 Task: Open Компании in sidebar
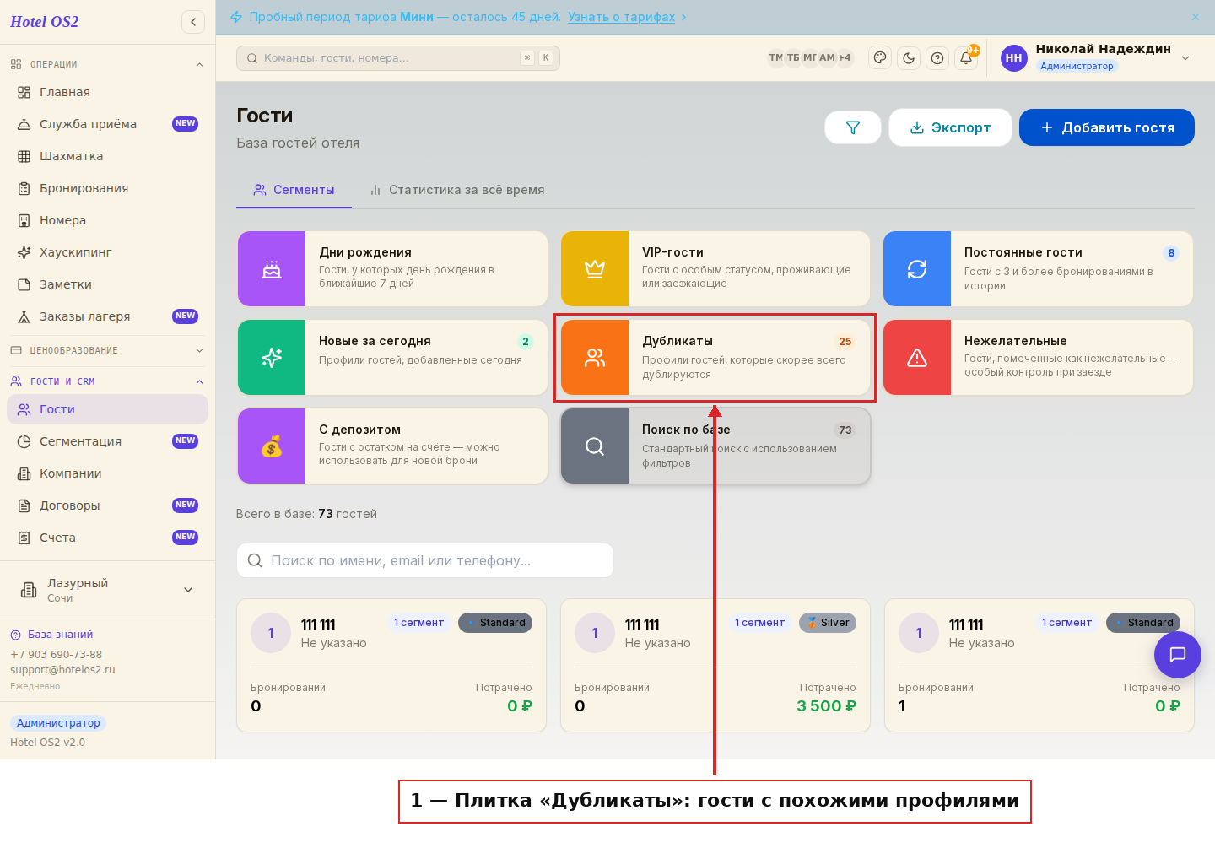tap(107, 473)
